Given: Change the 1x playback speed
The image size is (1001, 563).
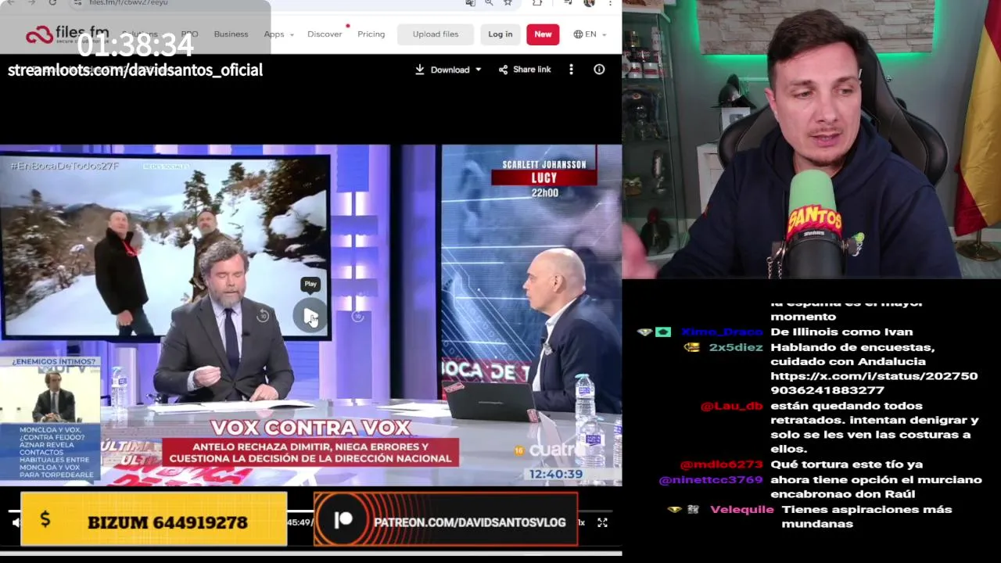Looking at the screenshot, I should [581, 522].
